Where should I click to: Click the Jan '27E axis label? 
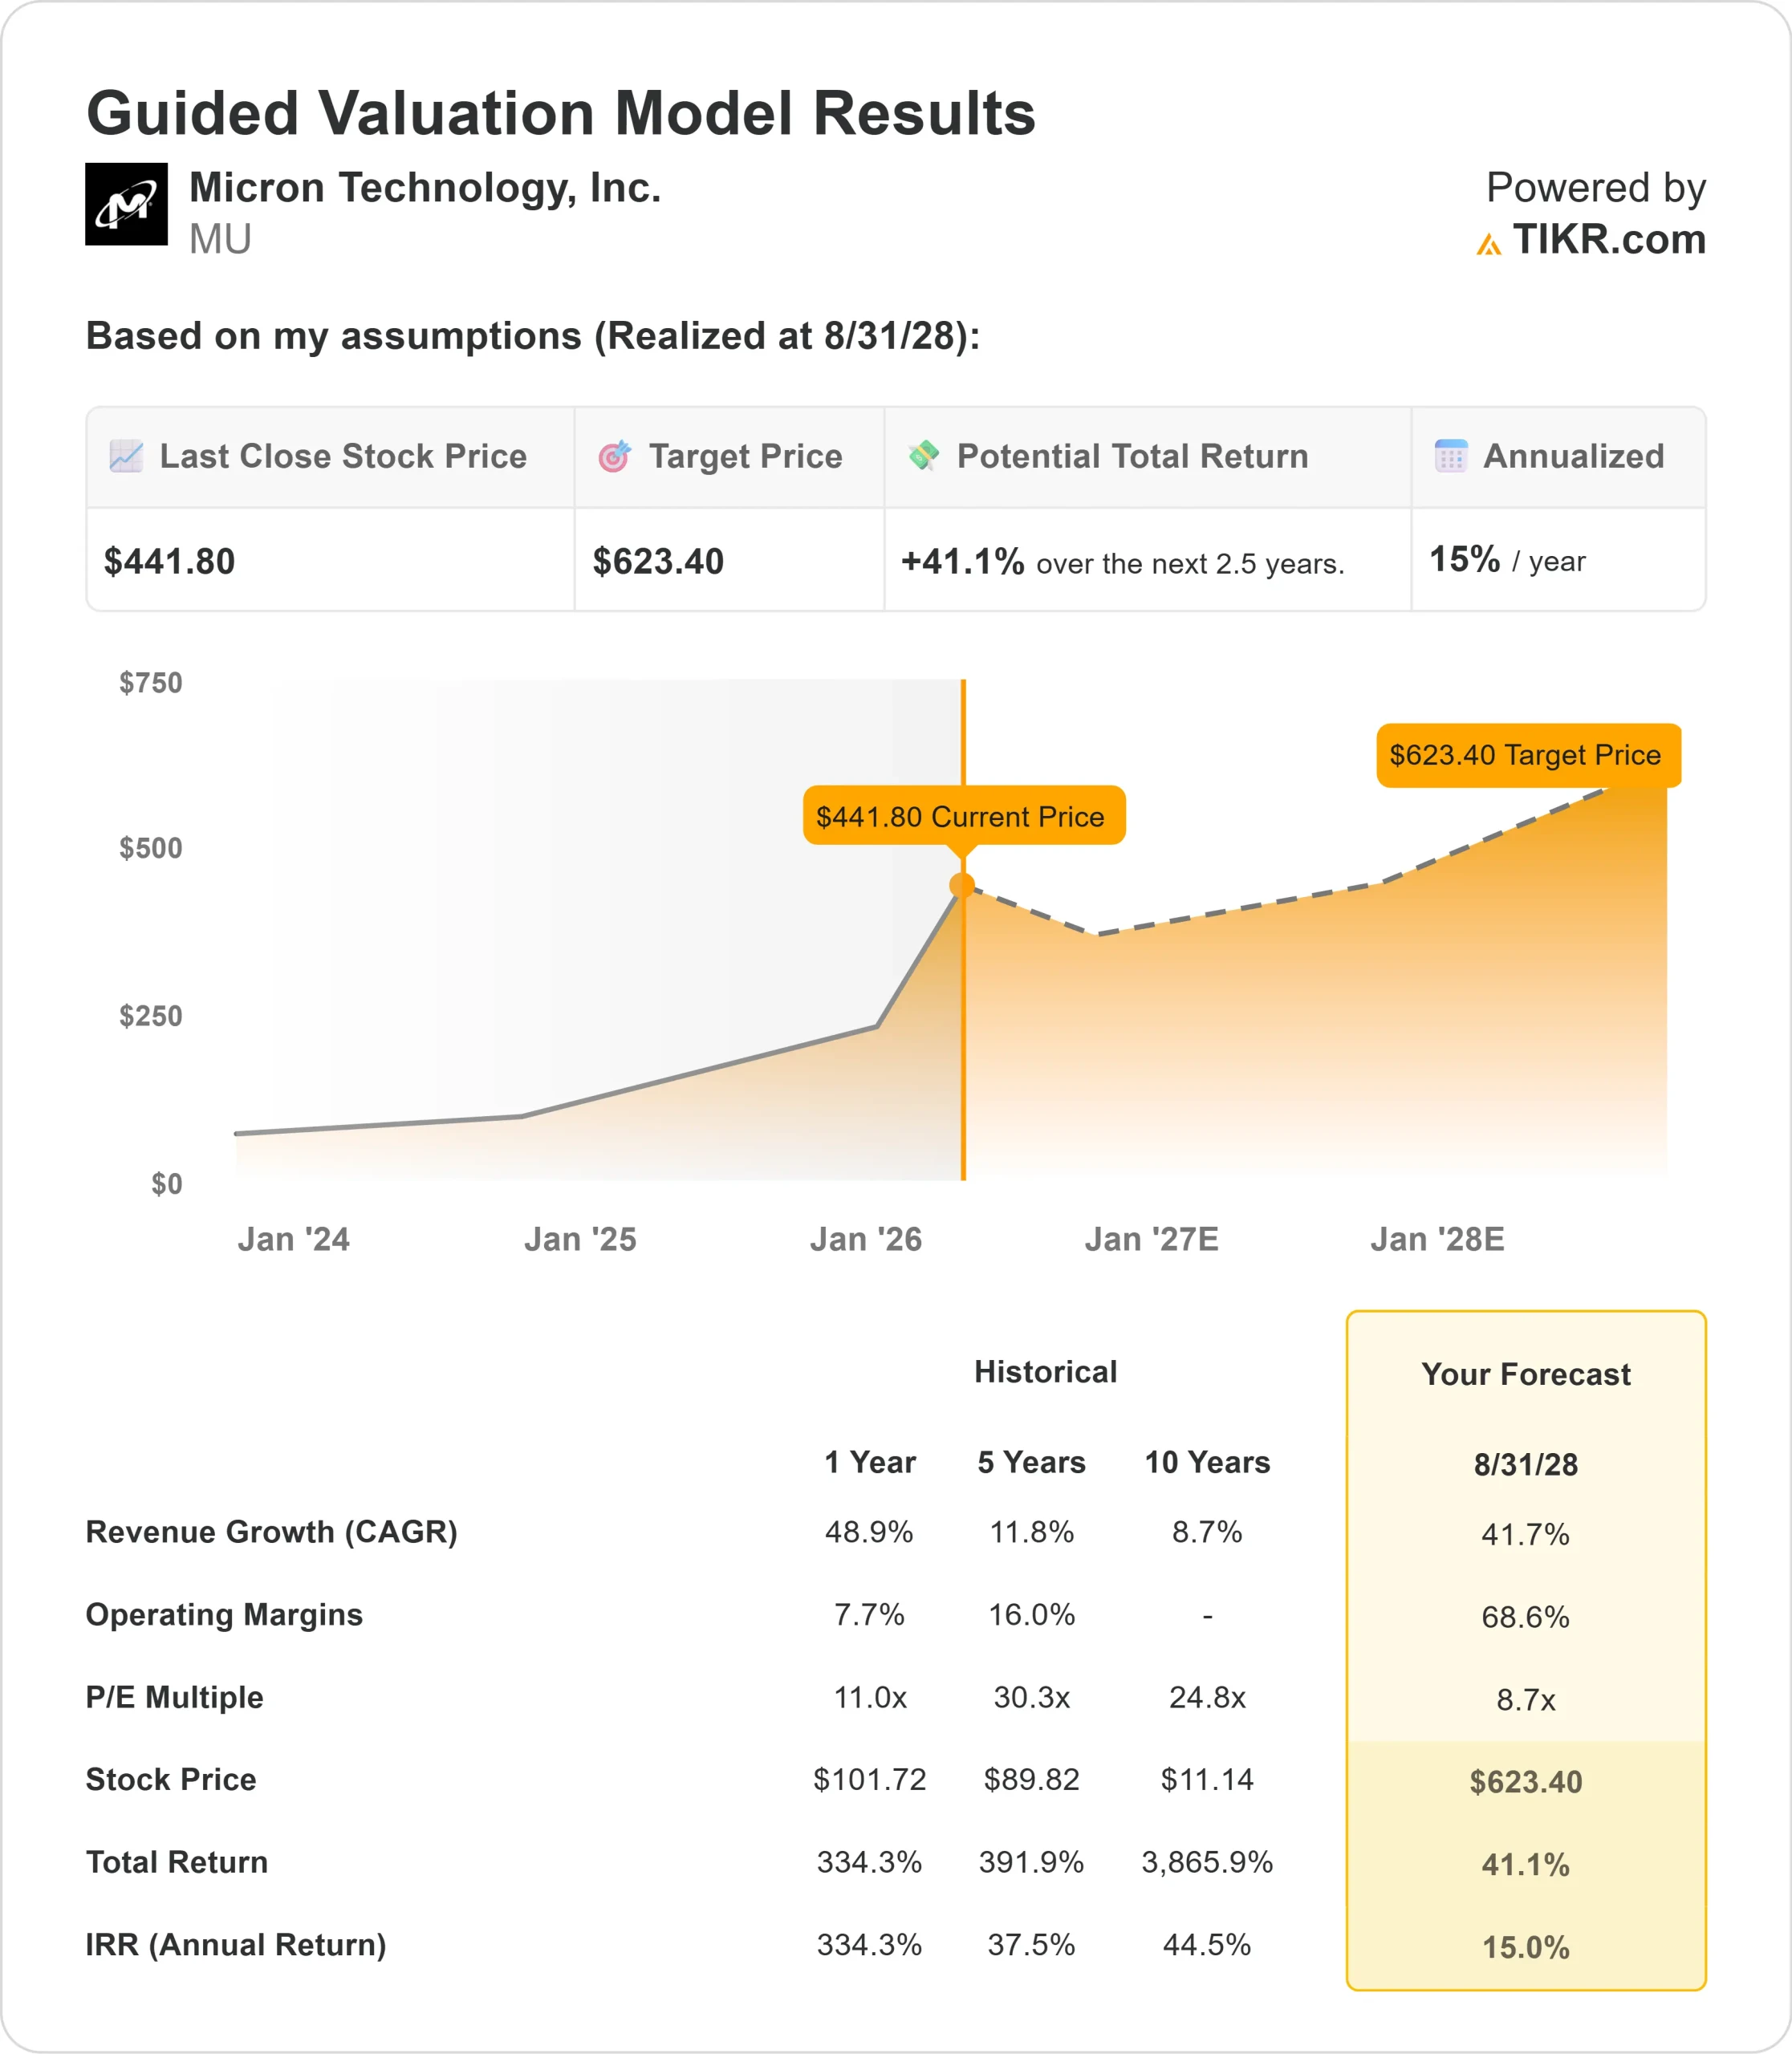(1151, 1239)
